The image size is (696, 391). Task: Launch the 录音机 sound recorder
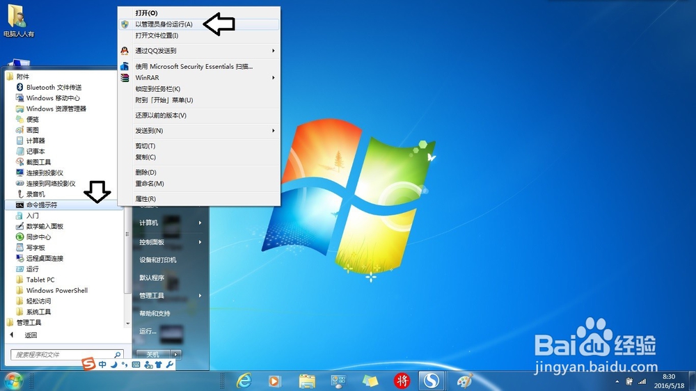click(x=30, y=194)
